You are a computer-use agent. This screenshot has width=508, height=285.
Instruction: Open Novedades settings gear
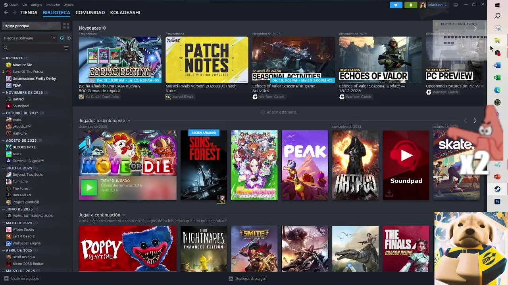104,28
